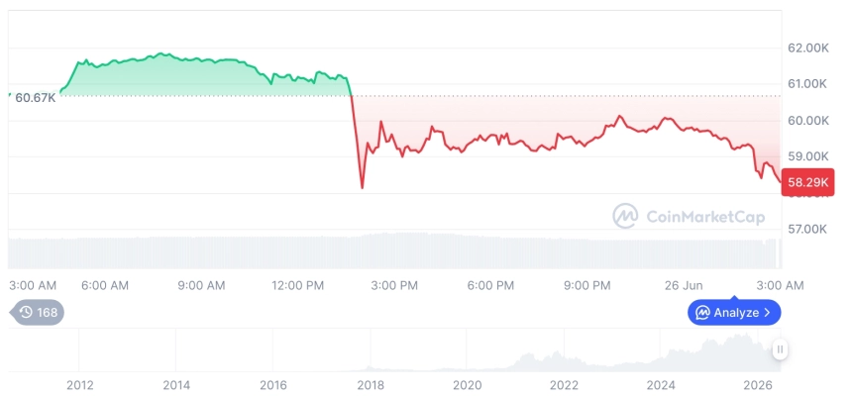Click the 26 Jun date axis label
The image size is (852, 397).
(x=684, y=286)
